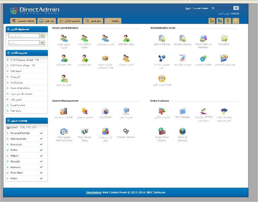Viewport: 258px width, 202px height.
Task: Open the ticket management icon
Action: click(x=183, y=58)
